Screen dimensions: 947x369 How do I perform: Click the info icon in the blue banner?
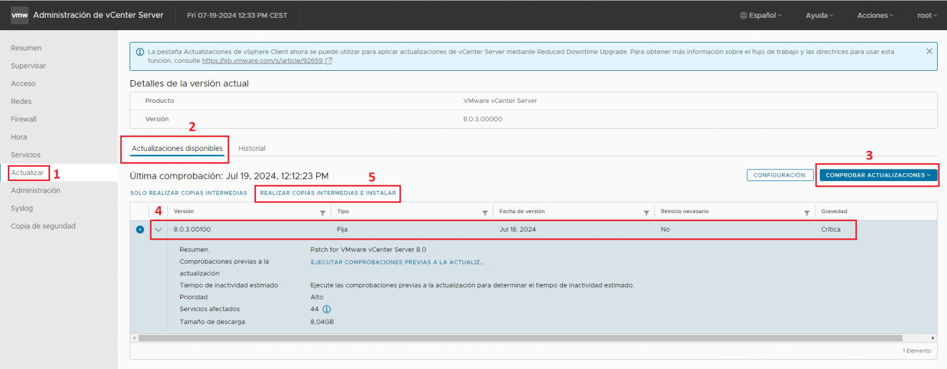coord(140,52)
